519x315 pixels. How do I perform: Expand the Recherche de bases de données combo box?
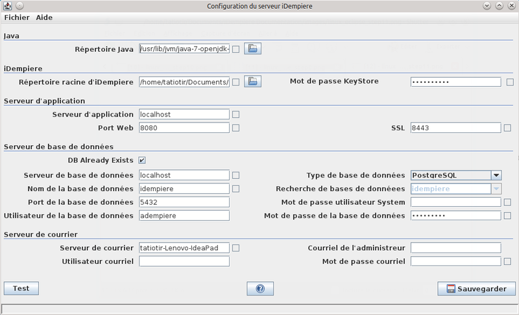pos(496,189)
